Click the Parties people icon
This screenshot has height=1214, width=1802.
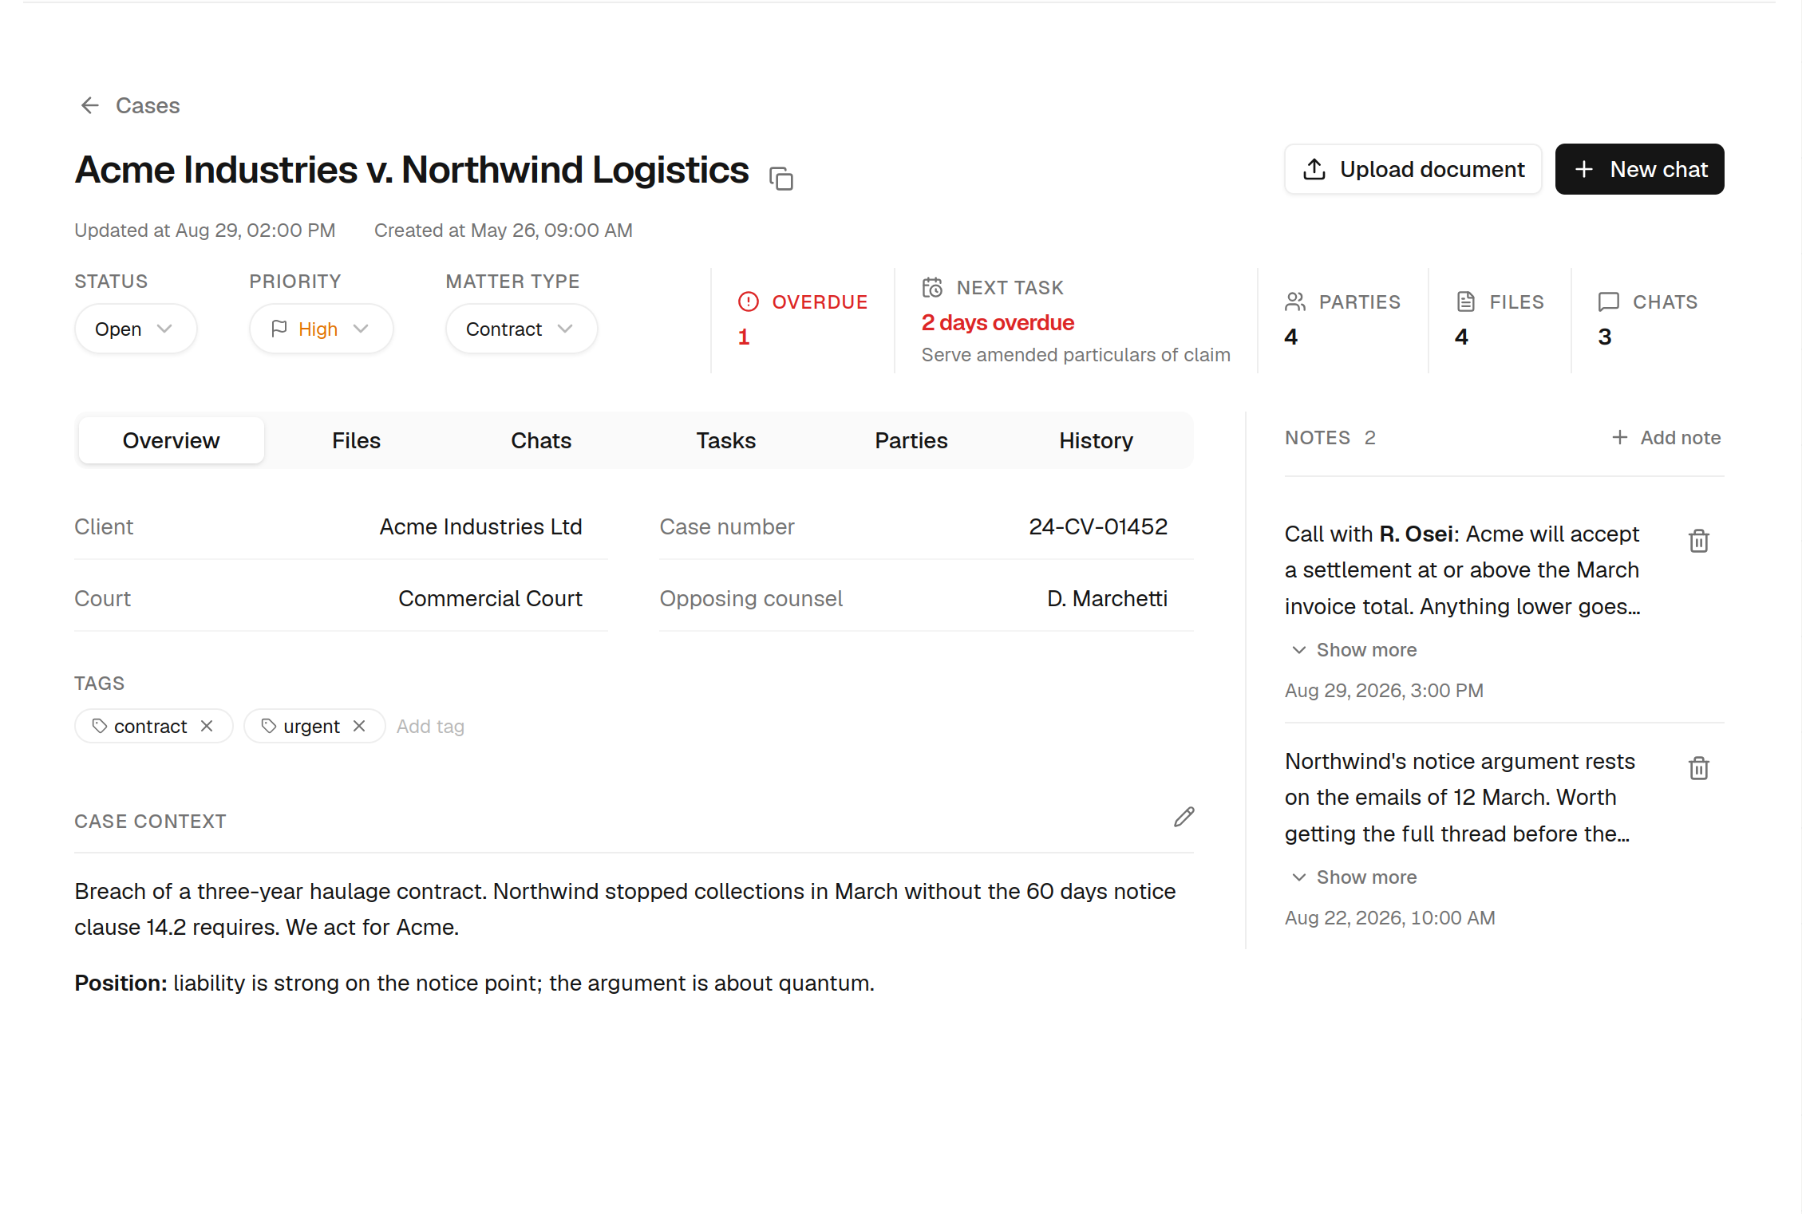1294,302
